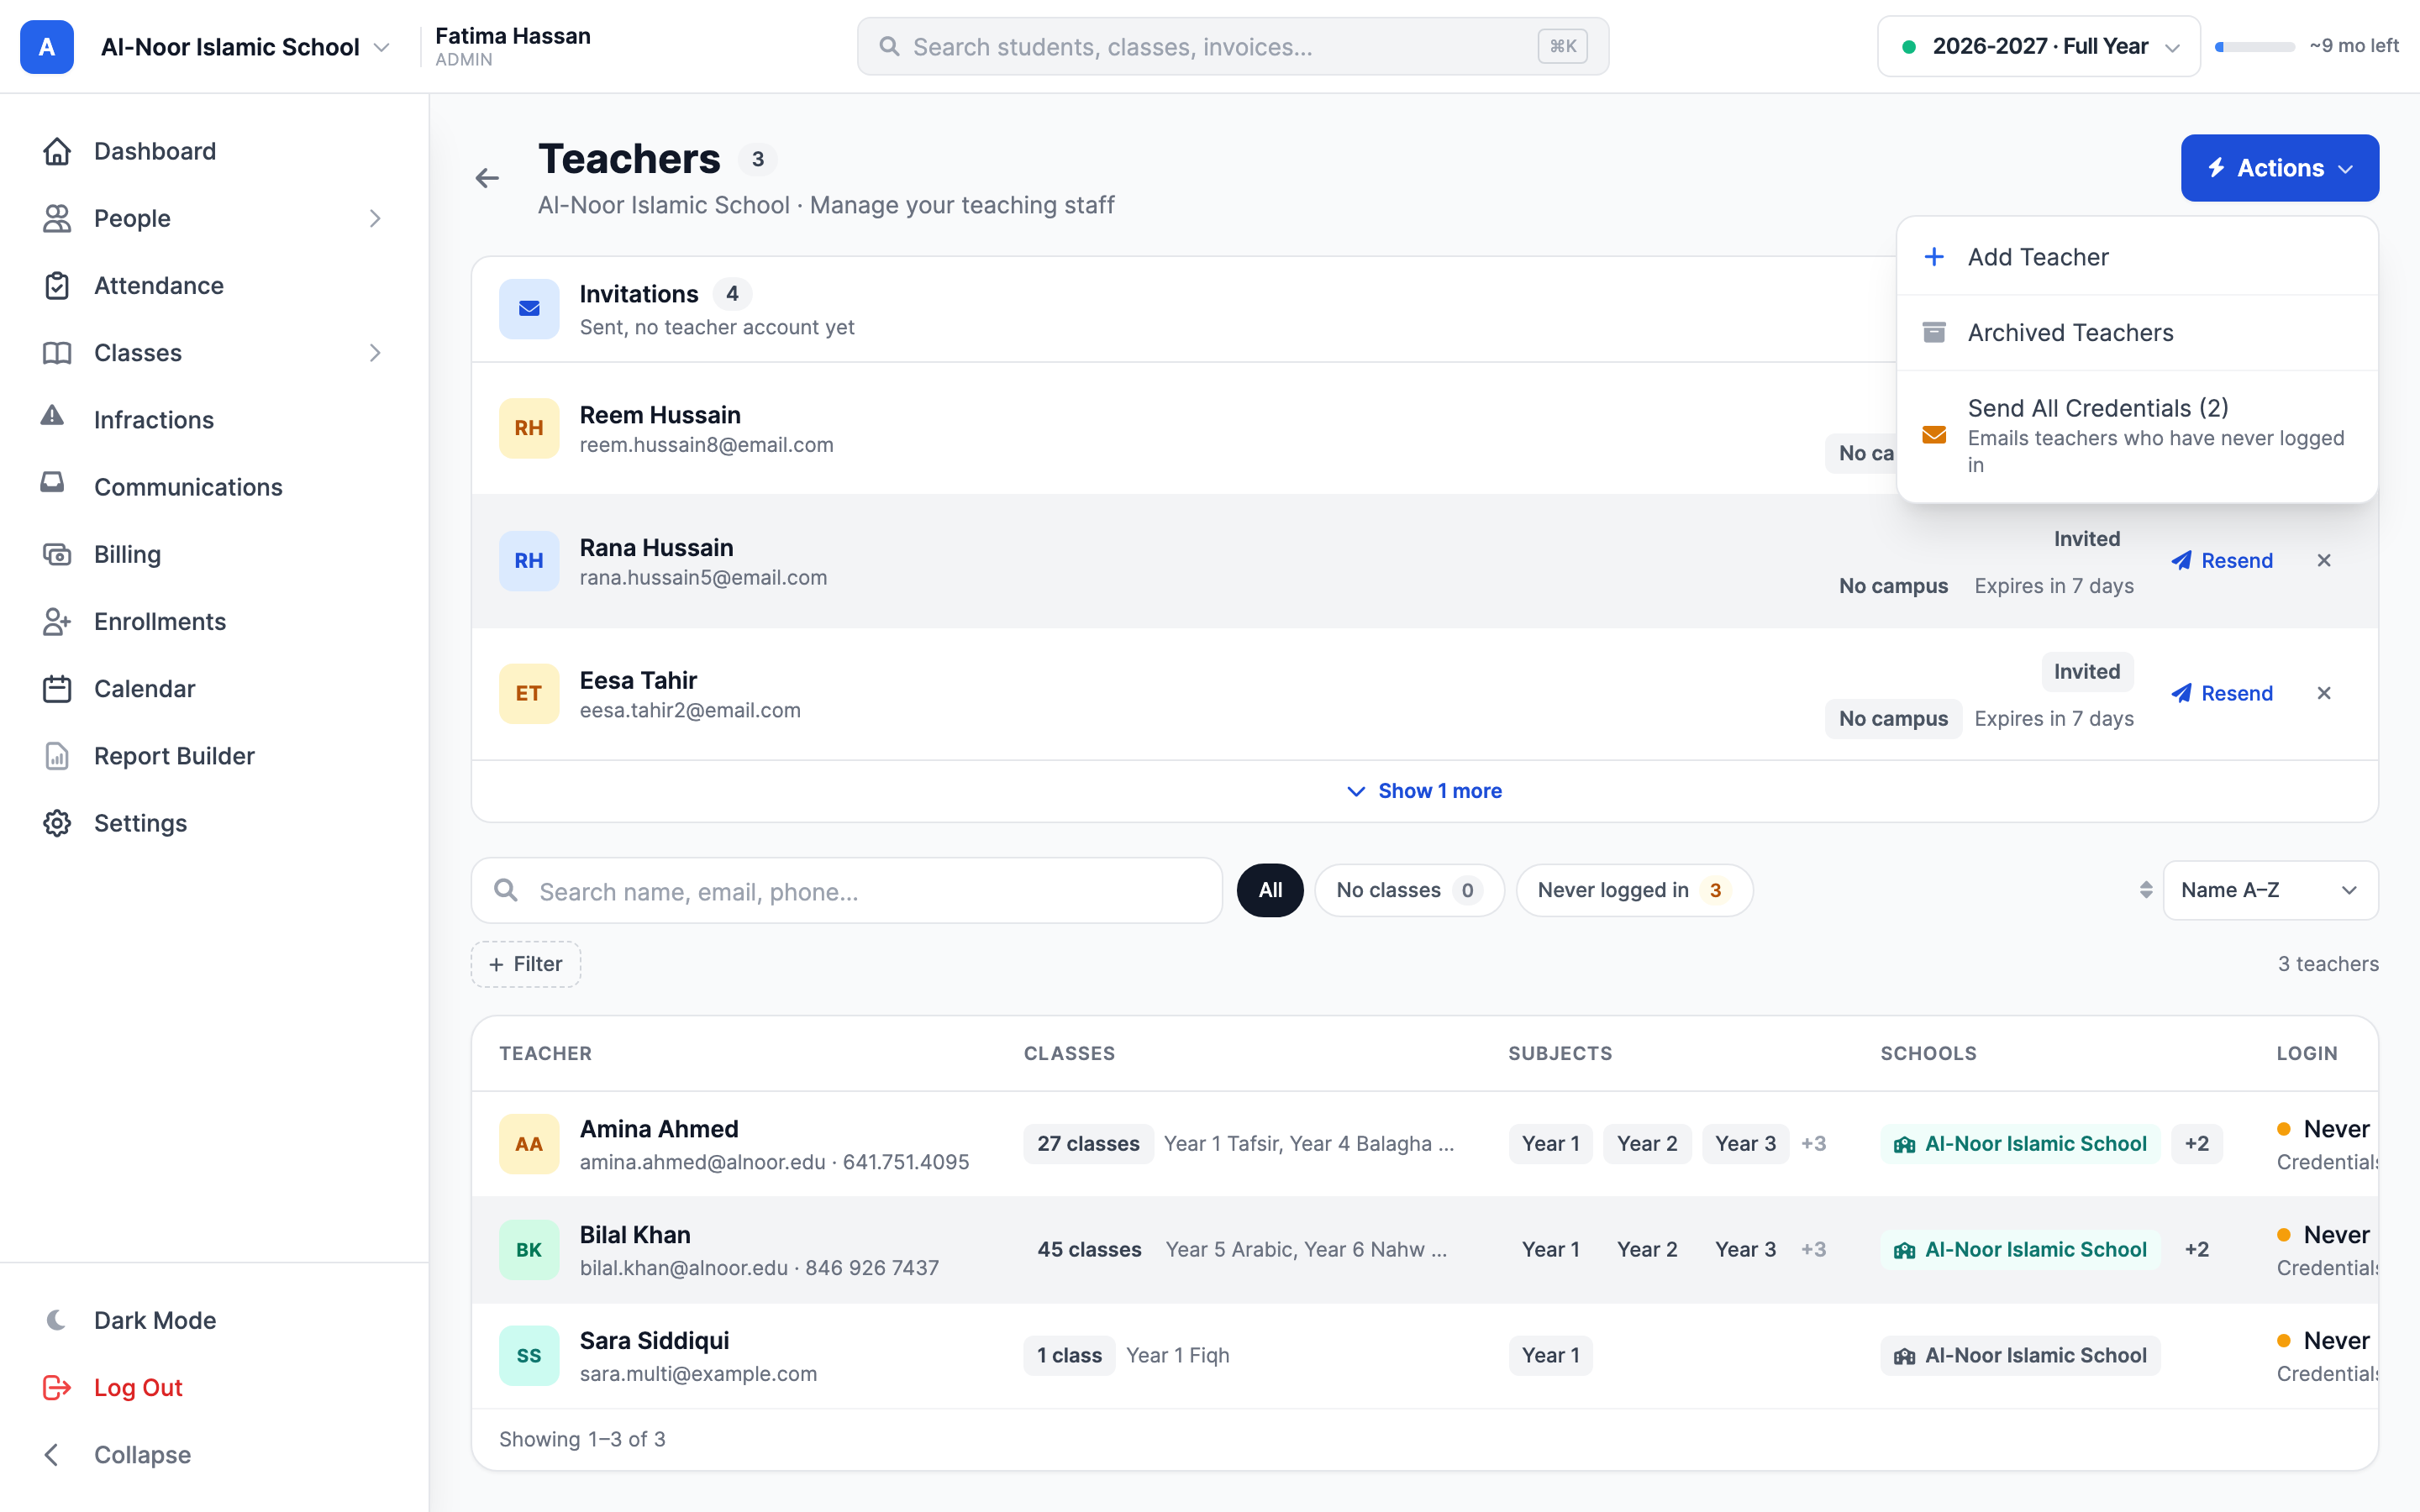The width and height of the screenshot is (2420, 1512).
Task: Open Amina Ahmed's teacher row
Action: [1424, 1144]
